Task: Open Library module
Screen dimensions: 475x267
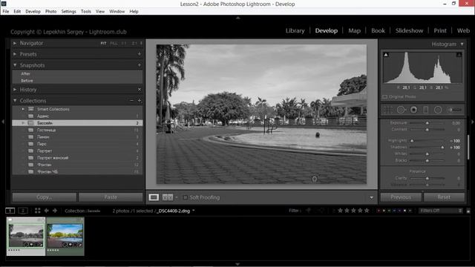Action: pos(295,30)
